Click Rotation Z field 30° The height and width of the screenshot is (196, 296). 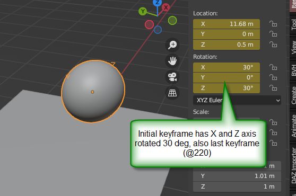coord(227,88)
